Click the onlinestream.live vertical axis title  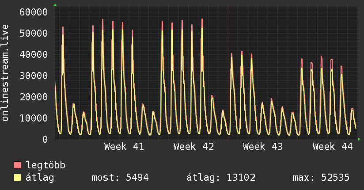(x=5, y=73)
